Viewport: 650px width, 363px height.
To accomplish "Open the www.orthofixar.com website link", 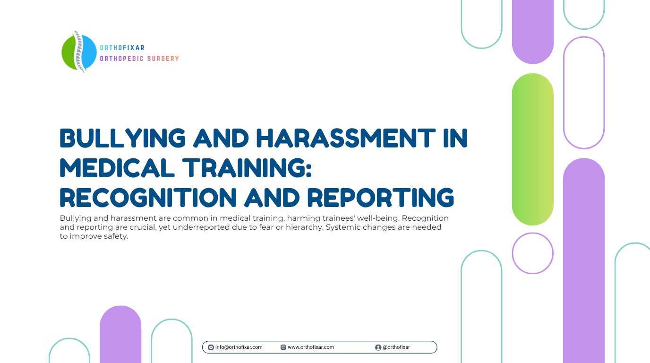I will (311, 347).
